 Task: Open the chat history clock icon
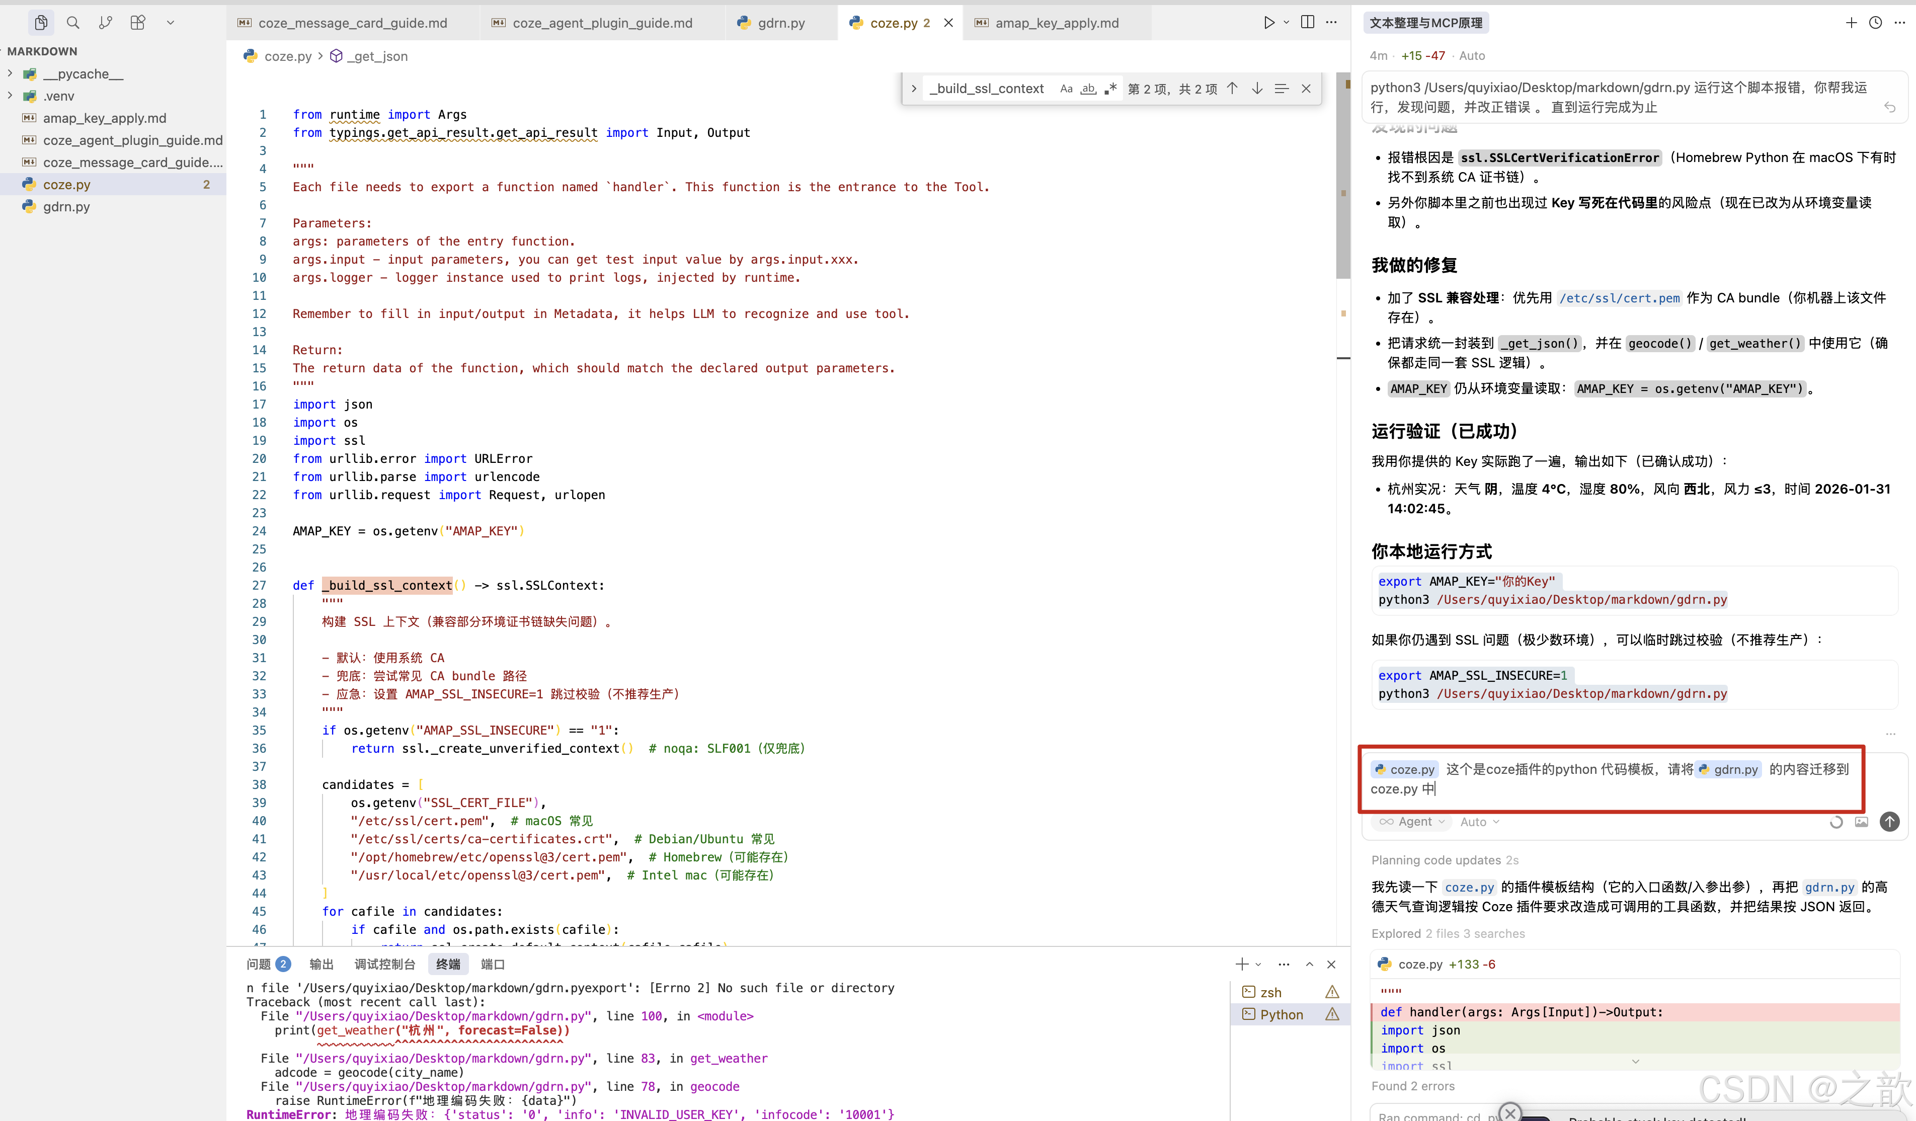pos(1876,23)
